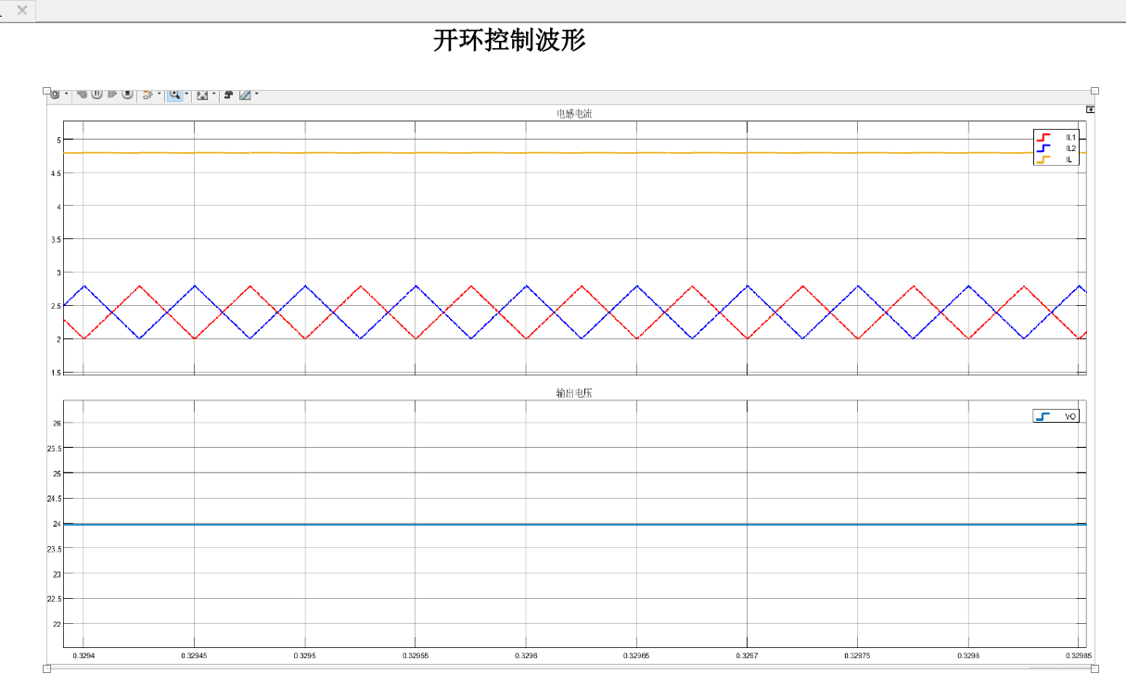
Task: Click x-axis tick label 0.32945
Action: point(194,655)
